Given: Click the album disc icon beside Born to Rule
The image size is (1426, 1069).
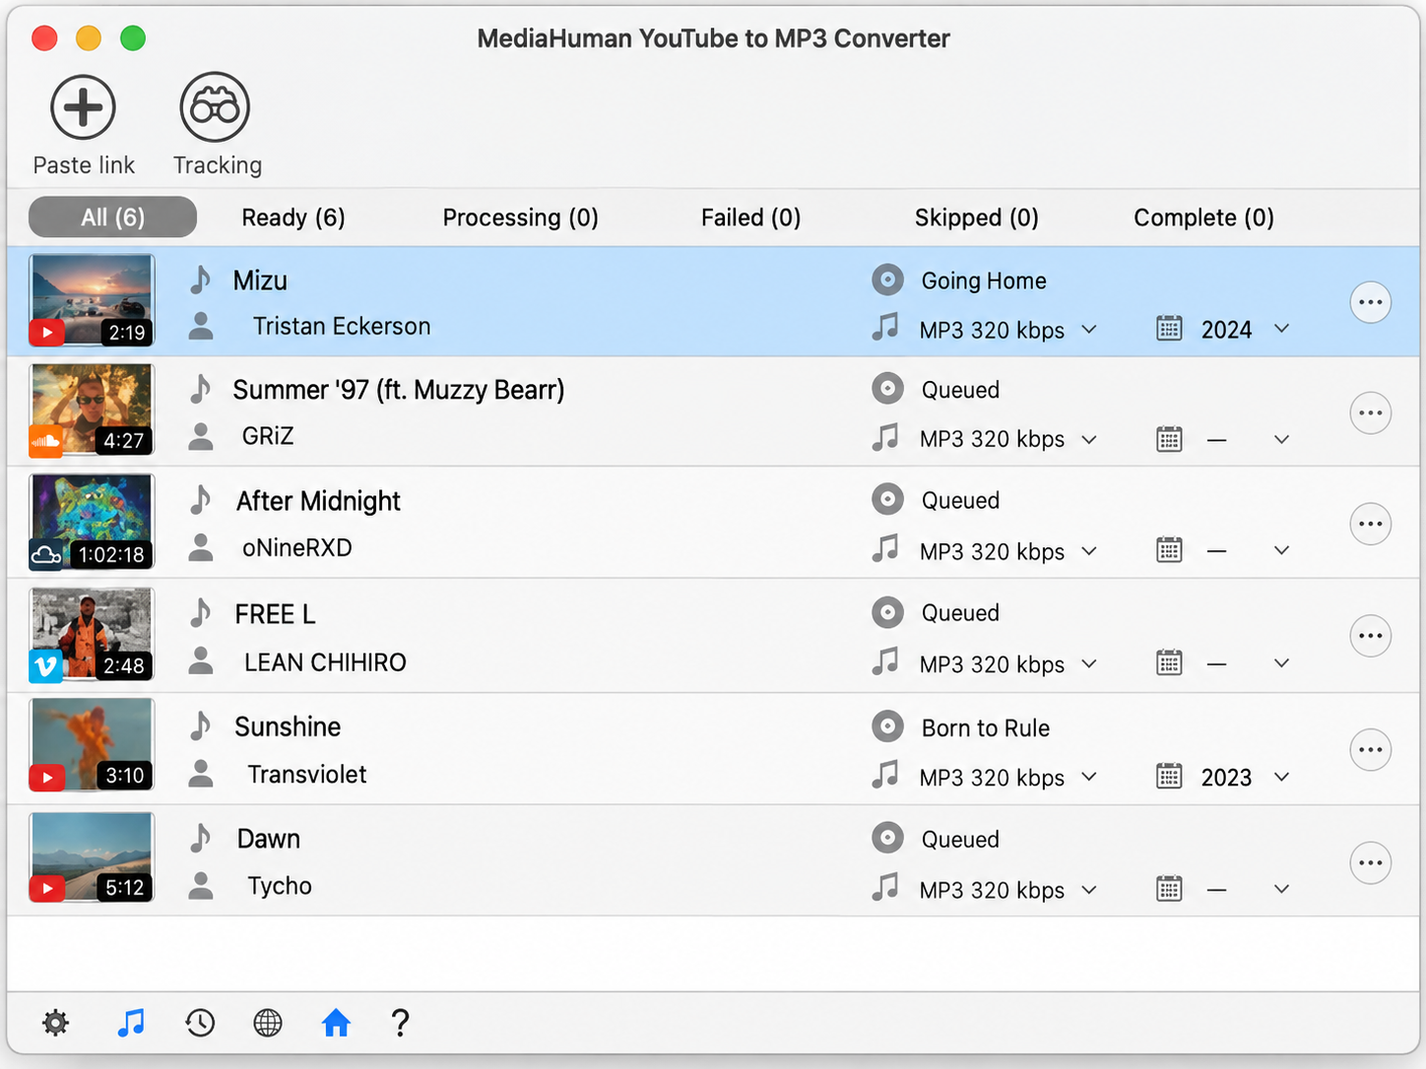Looking at the screenshot, I should 887,727.
